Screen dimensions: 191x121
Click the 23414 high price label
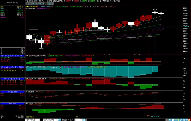(x=155, y=10)
